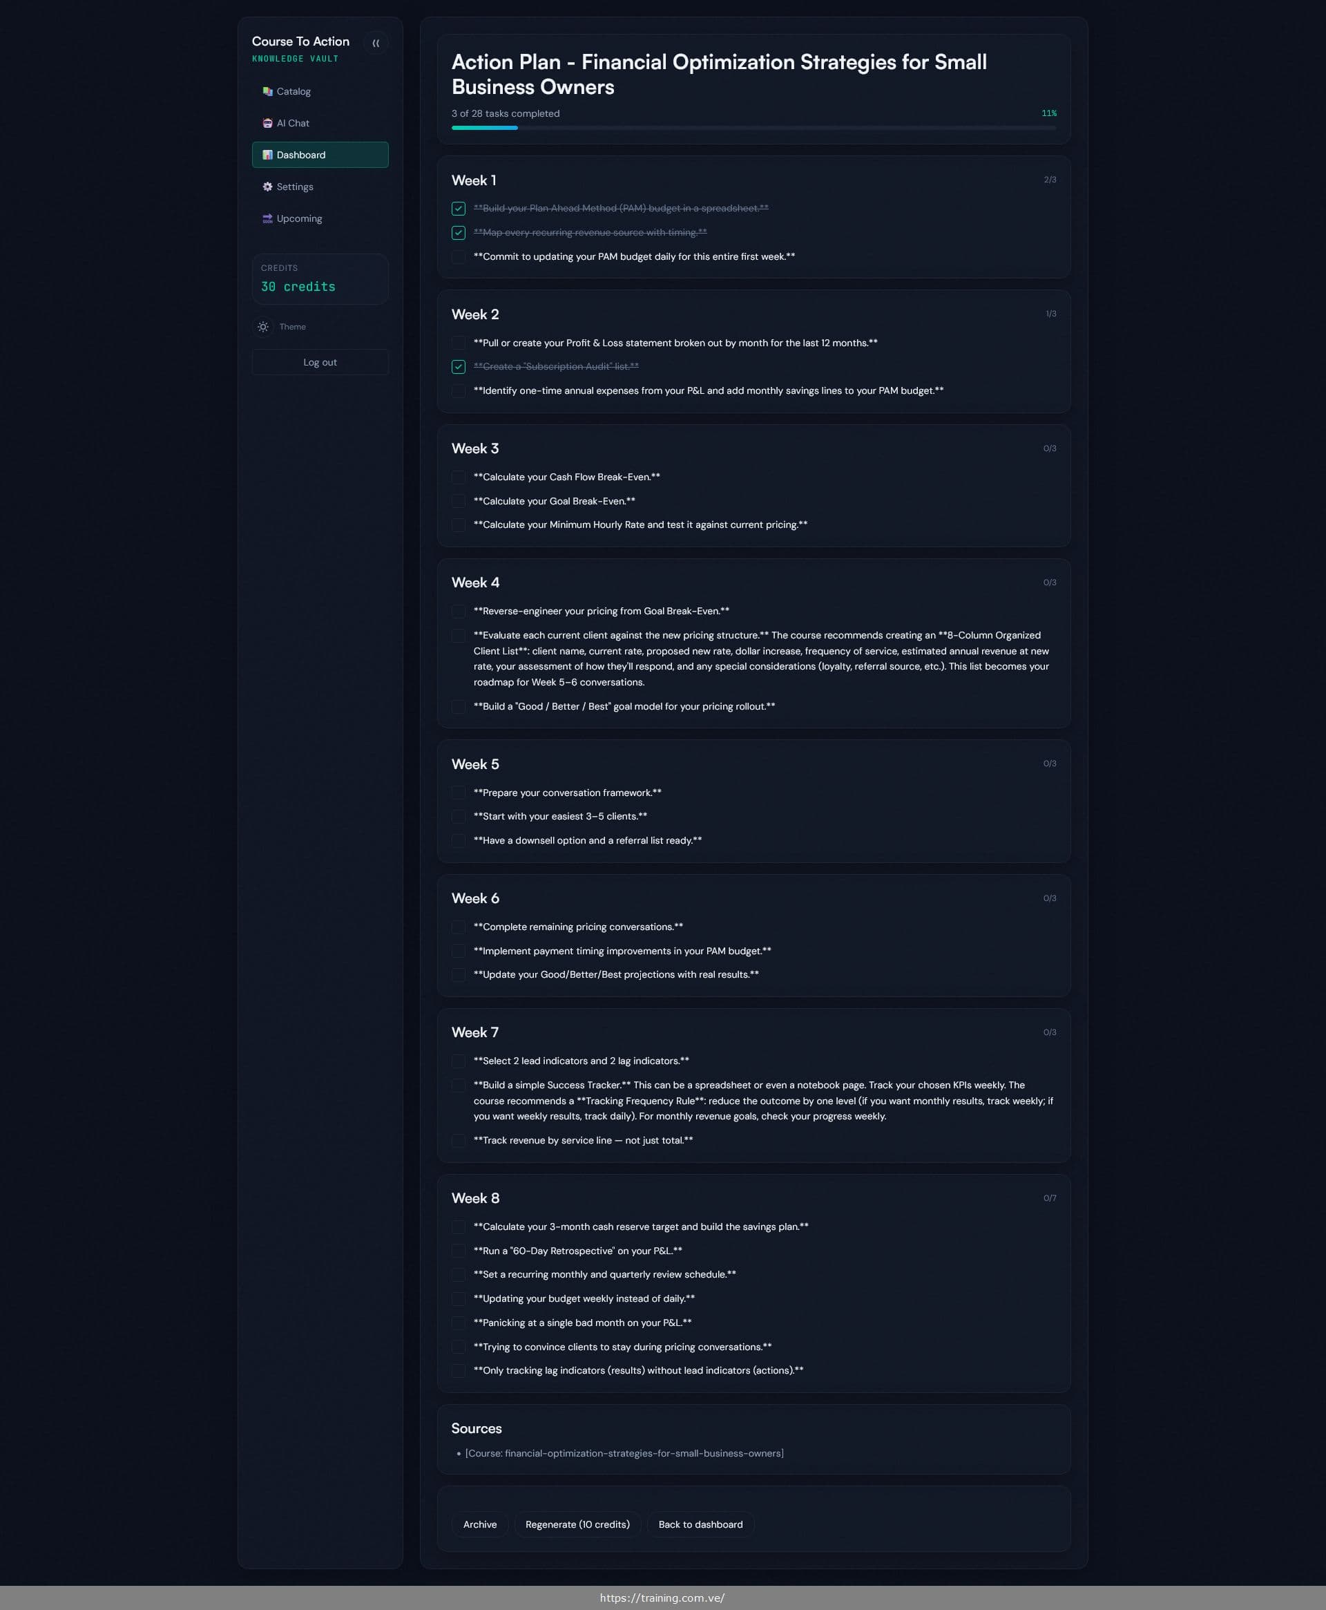Toggle the theme with the sun icon

coord(262,326)
